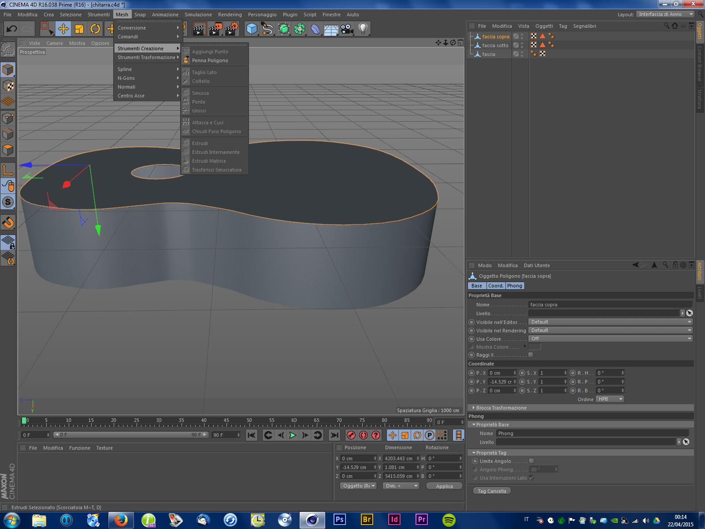Image resolution: width=705 pixels, height=529 pixels.
Task: Toggle the Limite Angolo checkbox
Action: pyautogui.click(x=531, y=461)
